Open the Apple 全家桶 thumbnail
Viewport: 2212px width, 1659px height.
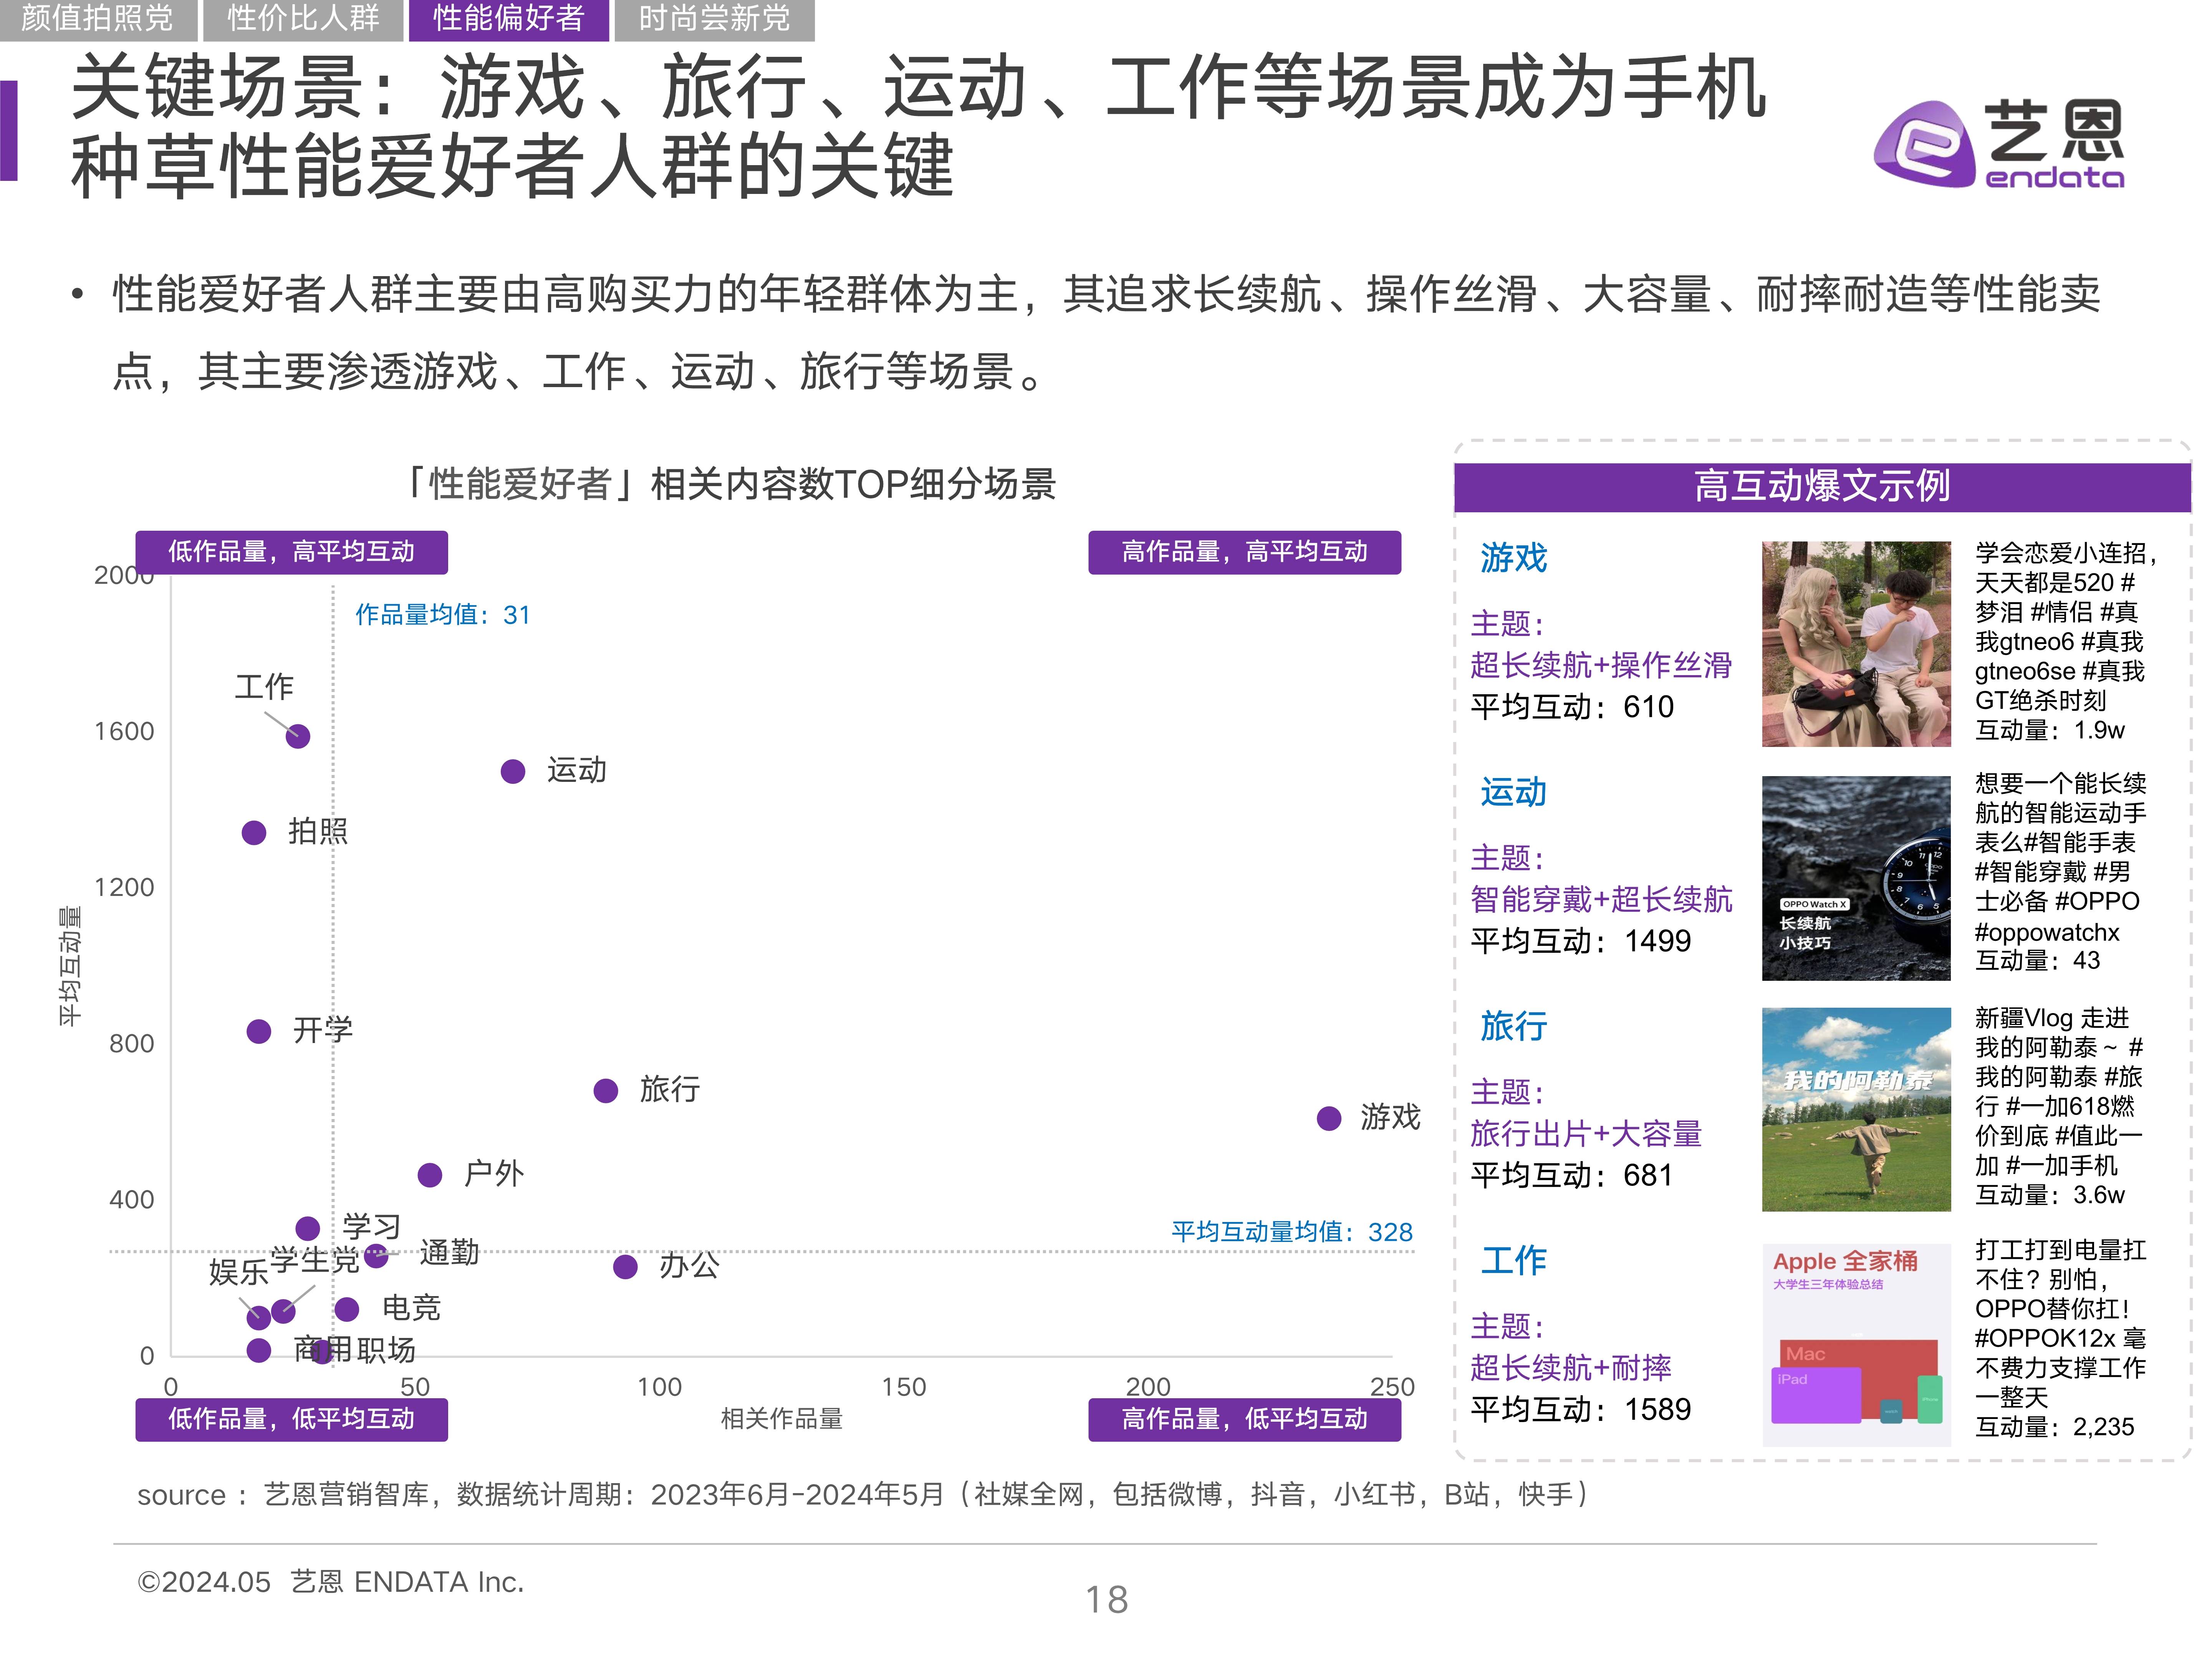(x=1856, y=1345)
